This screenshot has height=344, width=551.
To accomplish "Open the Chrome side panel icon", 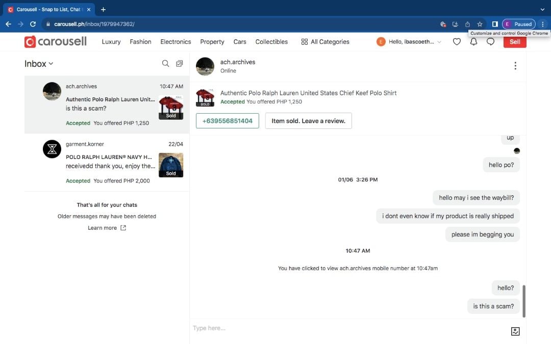I will click(x=495, y=24).
